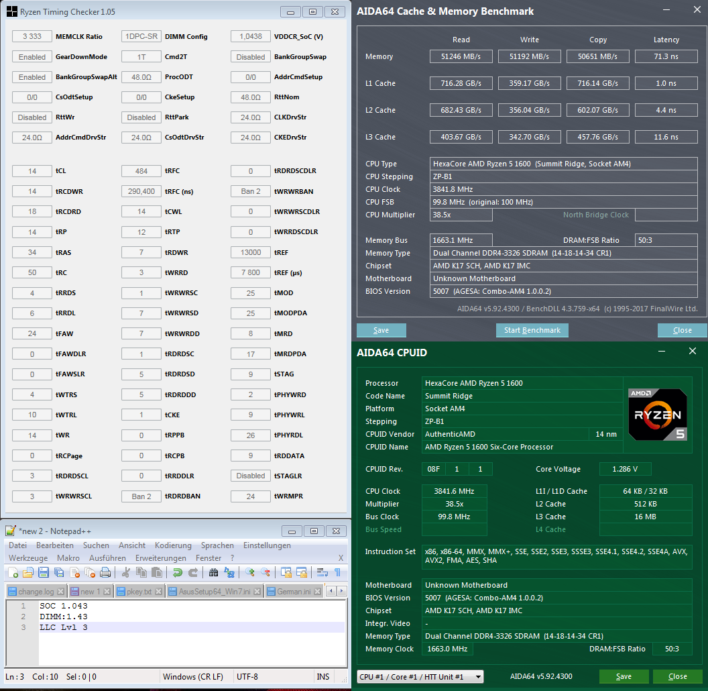Click the Open file icon in Notepad++
This screenshot has height=691, width=708.
click(28, 573)
